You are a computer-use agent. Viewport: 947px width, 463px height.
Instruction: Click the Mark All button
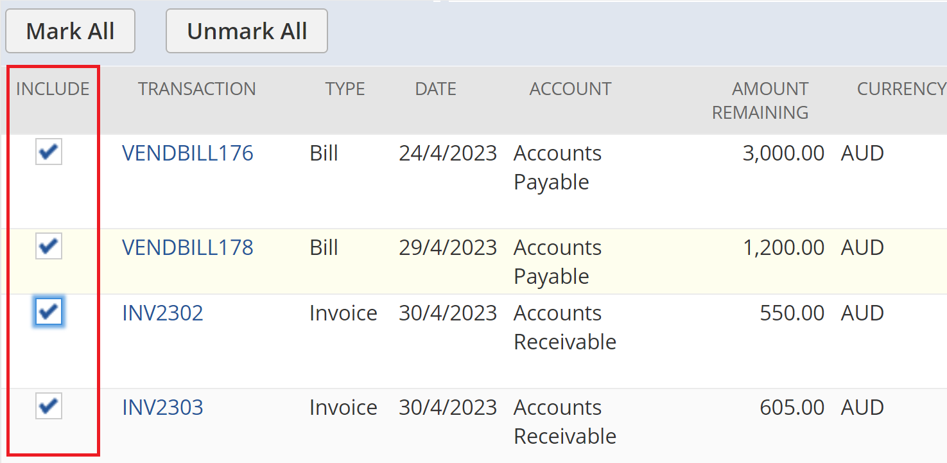70,31
